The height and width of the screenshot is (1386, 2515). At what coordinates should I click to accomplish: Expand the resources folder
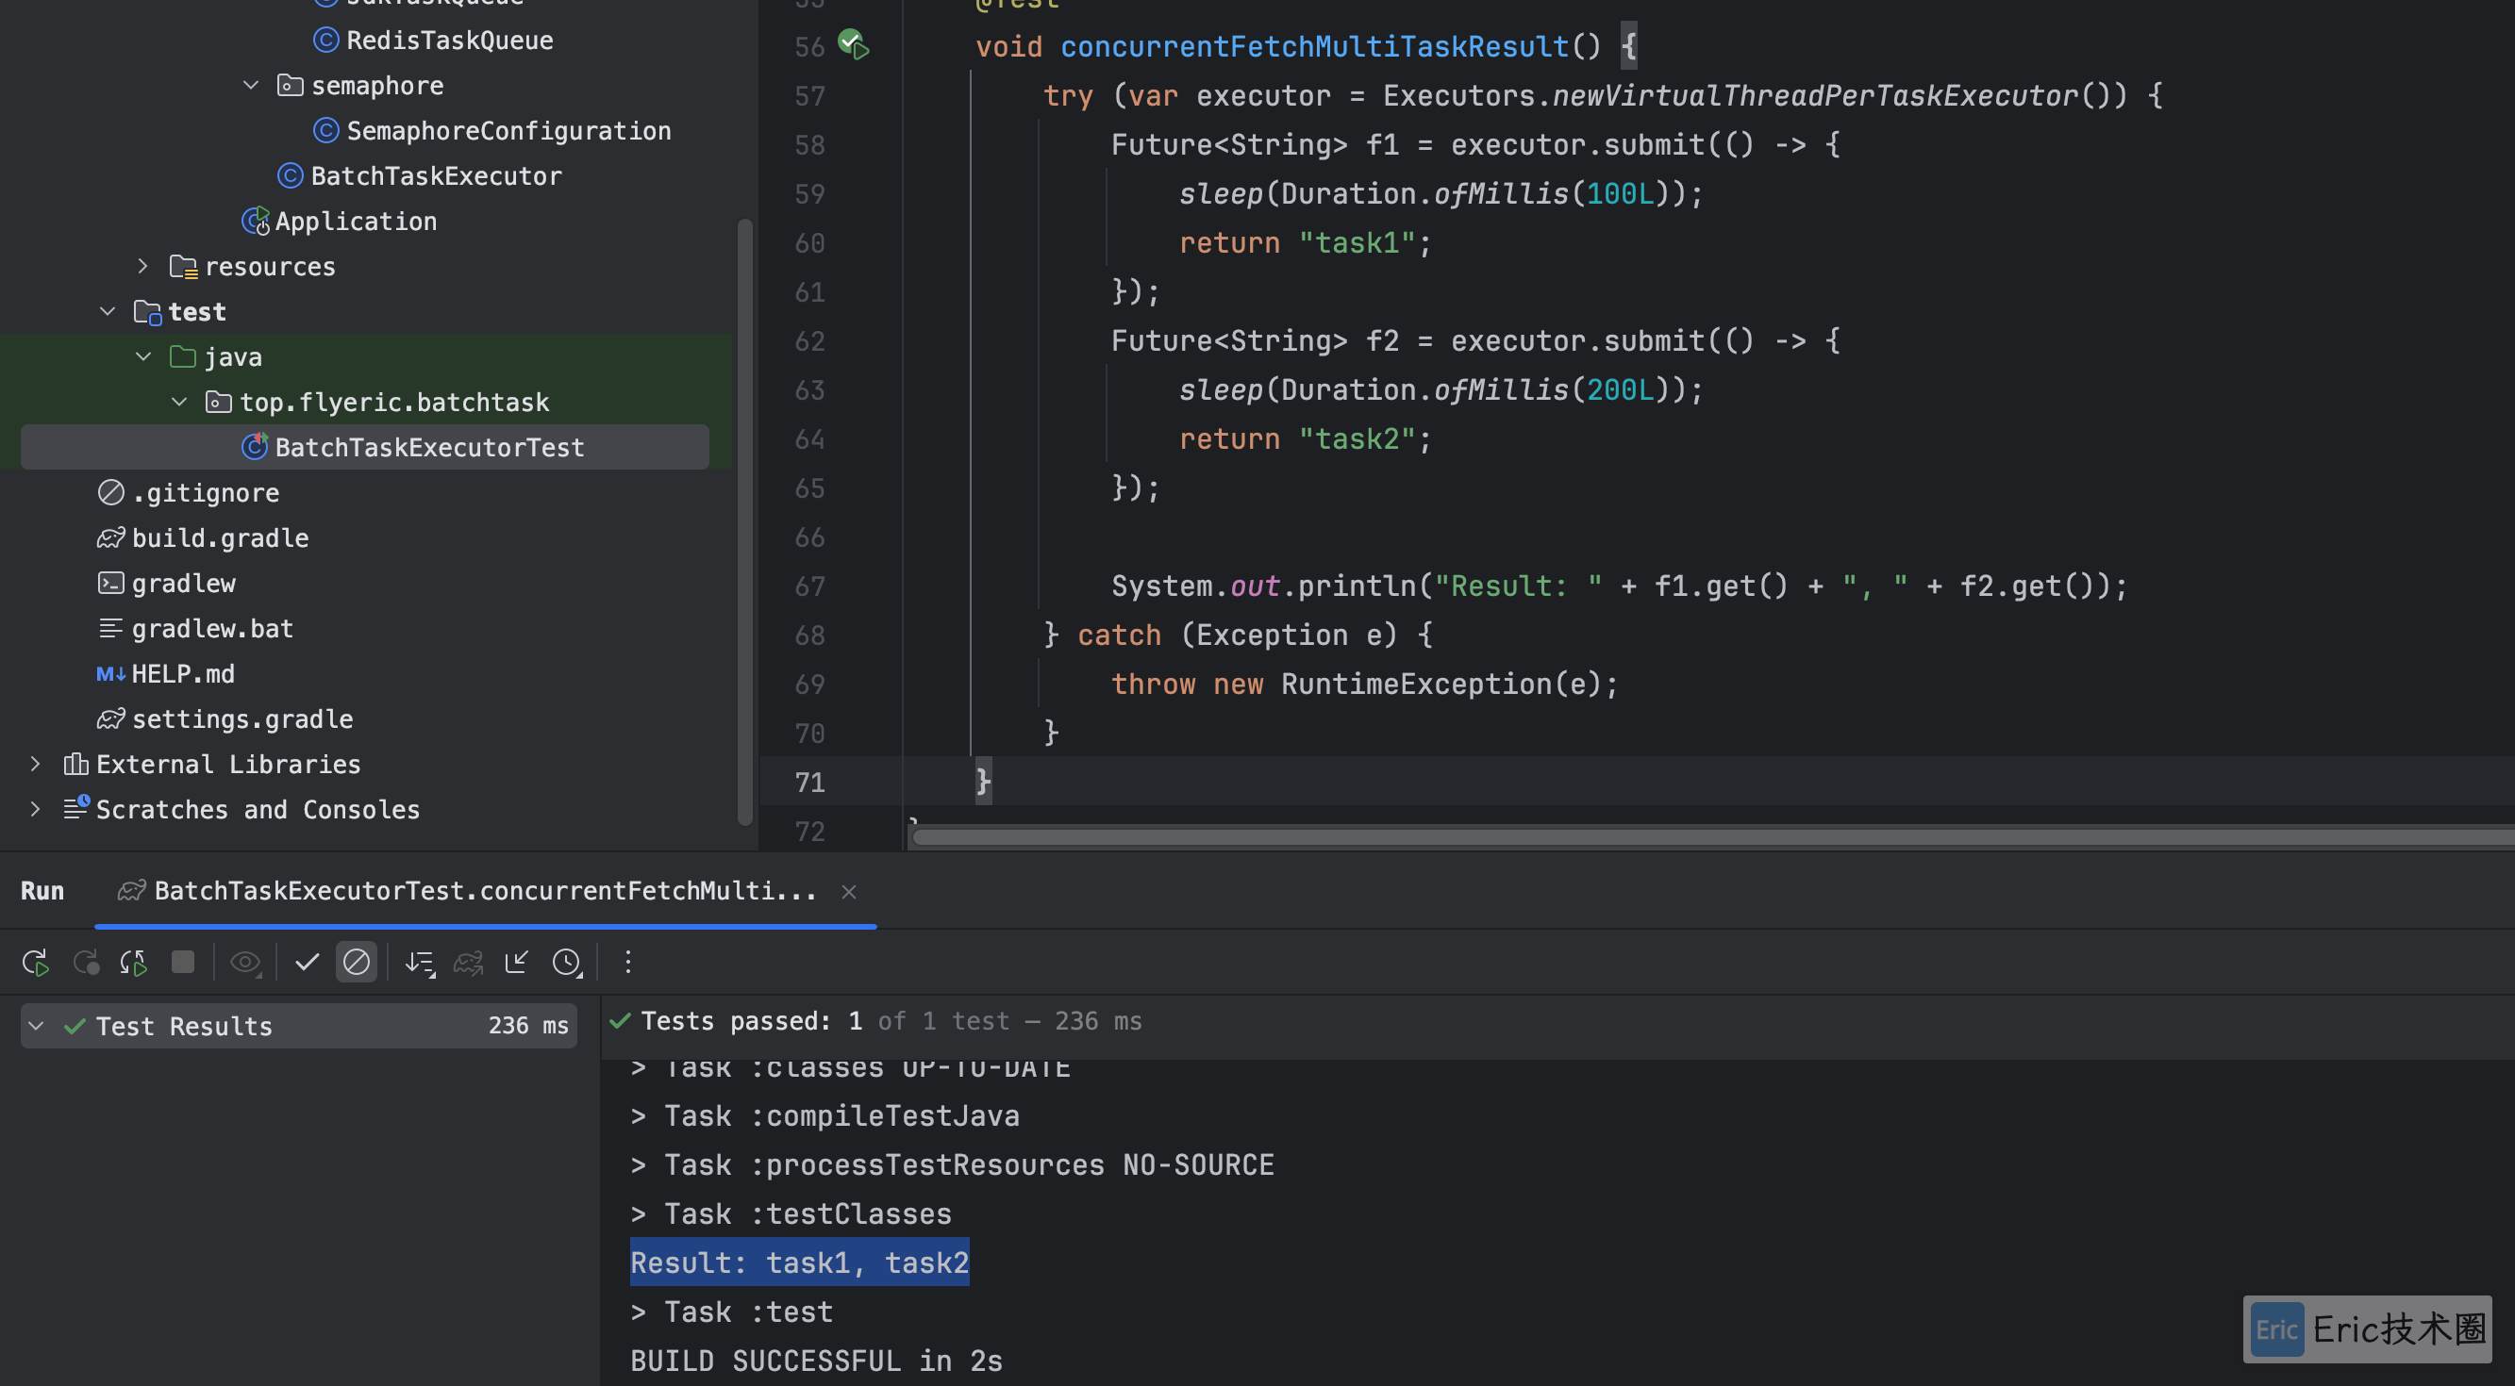(x=142, y=266)
